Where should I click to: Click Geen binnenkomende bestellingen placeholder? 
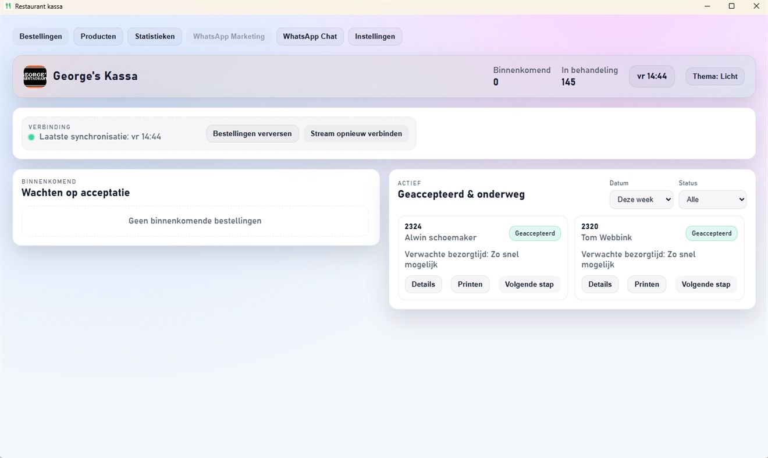[195, 221]
